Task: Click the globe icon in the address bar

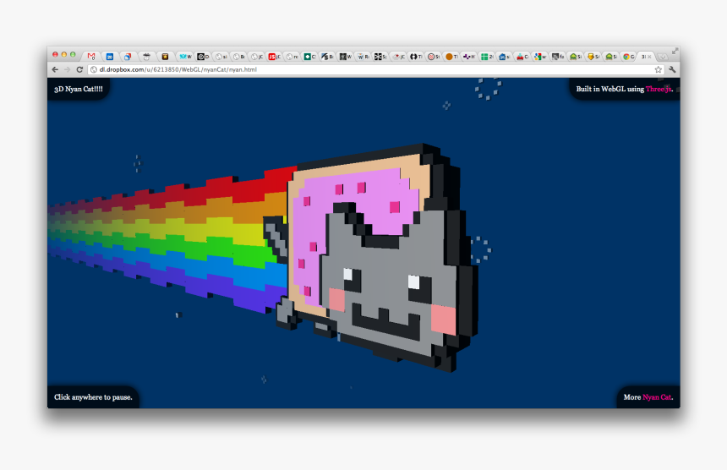Action: [93, 69]
